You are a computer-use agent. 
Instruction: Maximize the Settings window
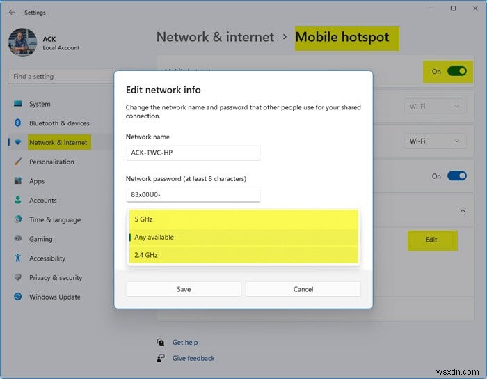(x=453, y=8)
